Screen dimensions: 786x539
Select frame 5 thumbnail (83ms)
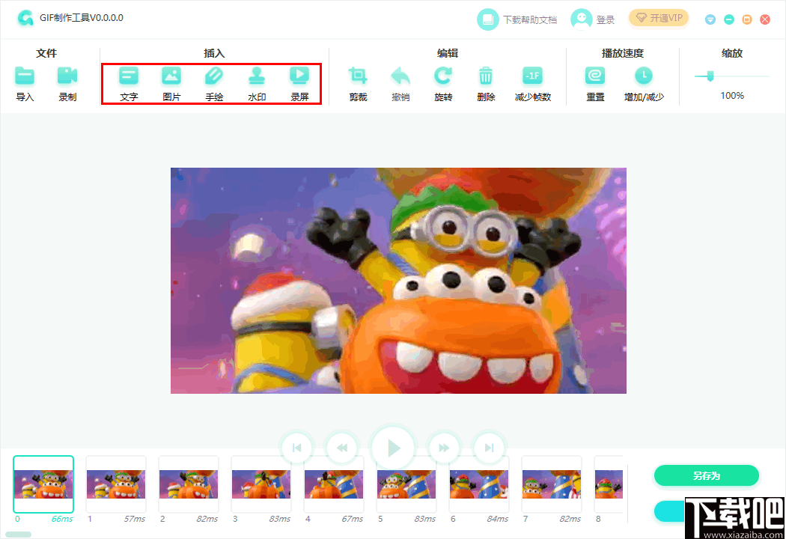(406, 484)
